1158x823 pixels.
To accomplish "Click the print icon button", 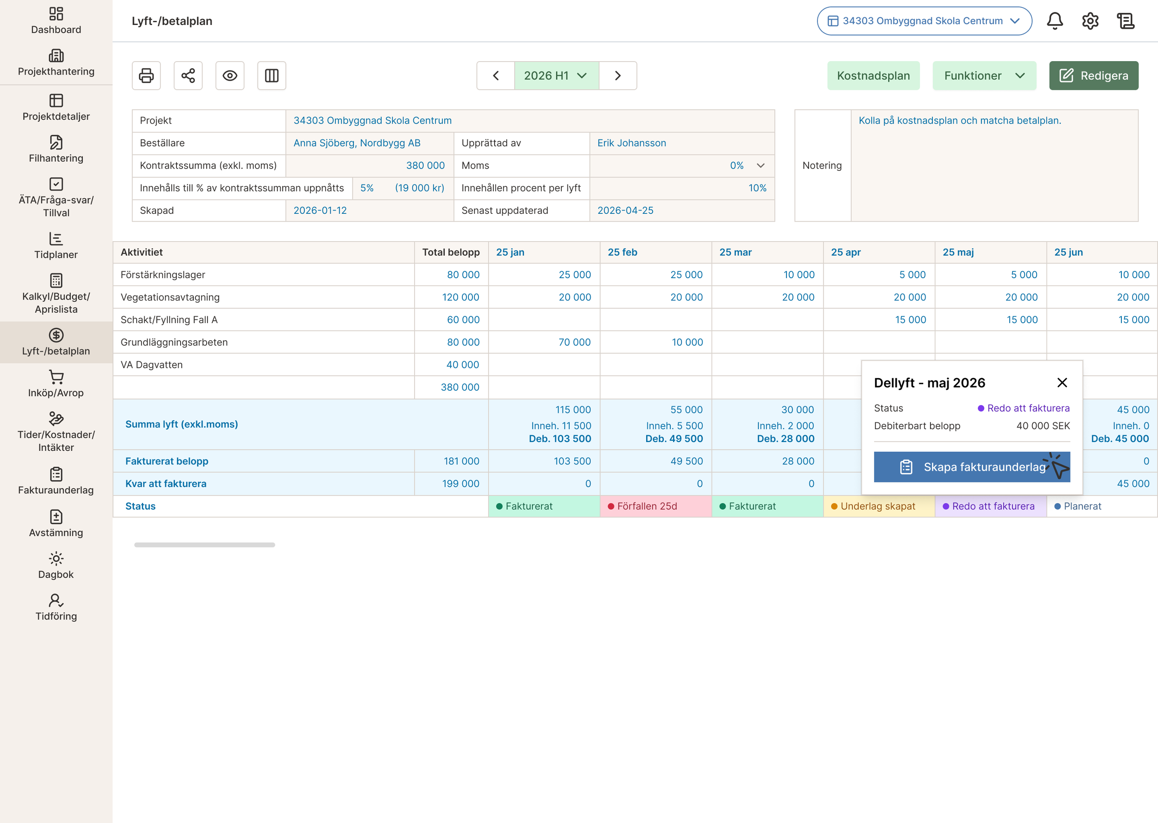I will click(x=146, y=75).
